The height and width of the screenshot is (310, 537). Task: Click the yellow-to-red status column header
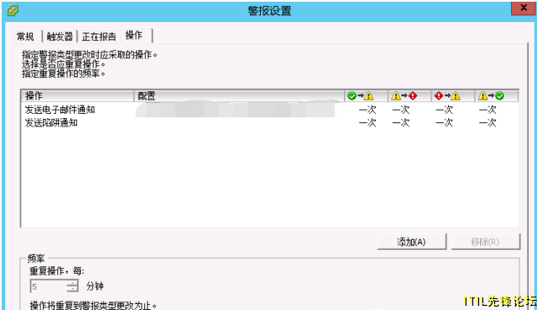[x=409, y=96]
